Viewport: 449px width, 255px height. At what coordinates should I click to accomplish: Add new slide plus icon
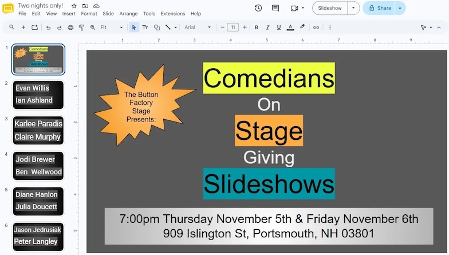click(x=23, y=28)
